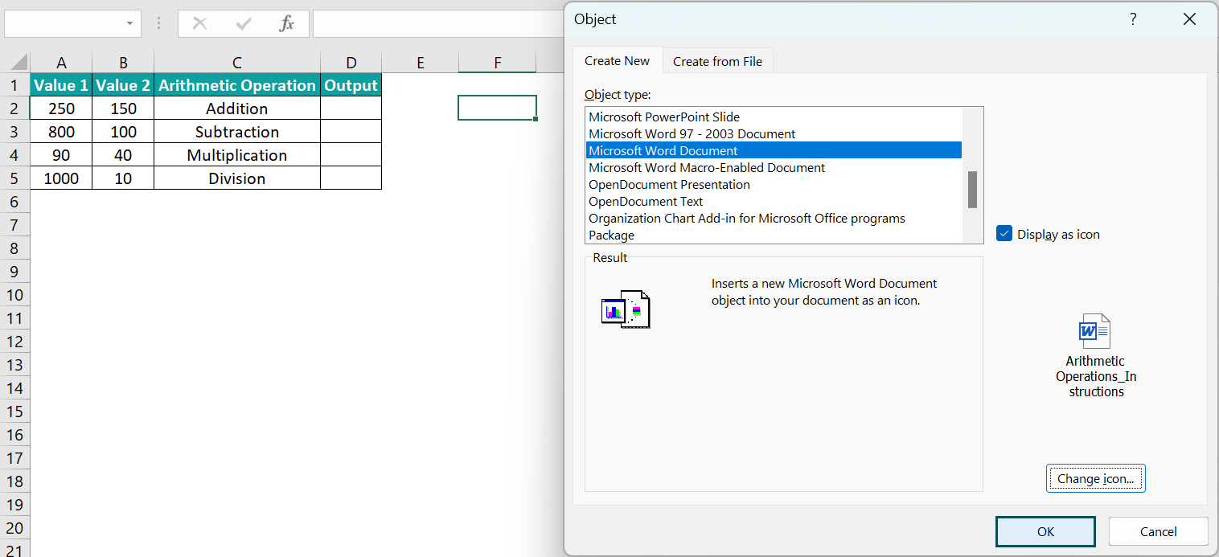The width and height of the screenshot is (1219, 557).
Task: Close the Object dialog
Action: click(1189, 19)
